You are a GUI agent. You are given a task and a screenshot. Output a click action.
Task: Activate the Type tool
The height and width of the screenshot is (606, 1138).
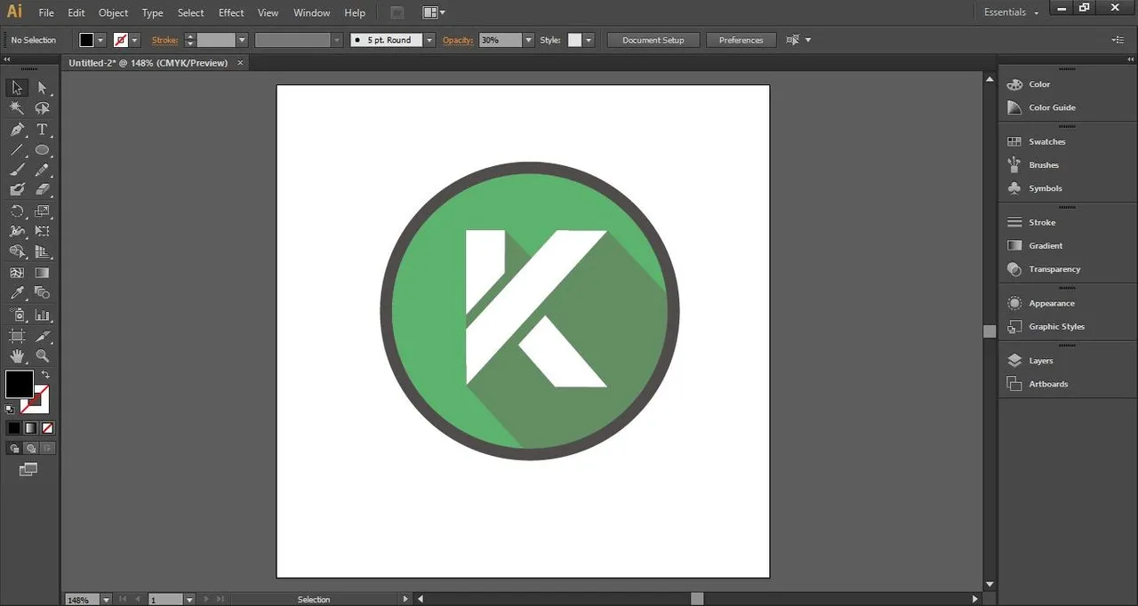coord(42,129)
